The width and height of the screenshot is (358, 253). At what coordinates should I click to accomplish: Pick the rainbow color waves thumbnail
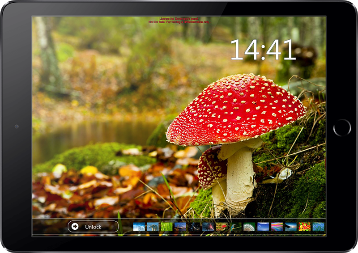tap(277, 227)
